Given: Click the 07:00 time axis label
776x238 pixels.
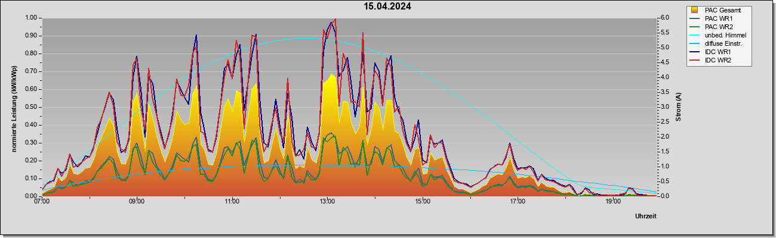Looking at the screenshot, I should click(42, 202).
